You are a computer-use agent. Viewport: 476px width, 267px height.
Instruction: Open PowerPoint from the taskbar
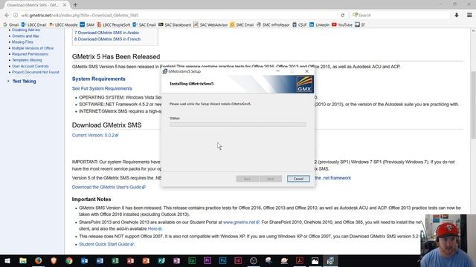[146, 260]
